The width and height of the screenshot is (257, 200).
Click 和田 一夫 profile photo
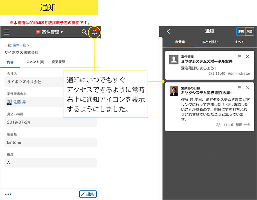point(174,91)
